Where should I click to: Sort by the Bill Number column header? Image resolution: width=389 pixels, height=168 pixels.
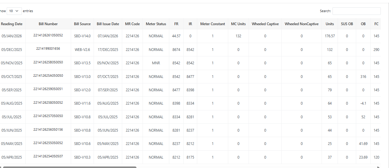pyautogui.click(x=48, y=24)
